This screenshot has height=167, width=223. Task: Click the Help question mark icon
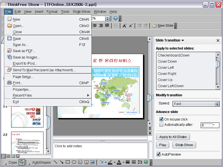[115, 18]
